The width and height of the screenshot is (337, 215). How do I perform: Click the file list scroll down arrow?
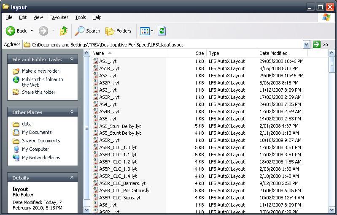tap(332, 210)
